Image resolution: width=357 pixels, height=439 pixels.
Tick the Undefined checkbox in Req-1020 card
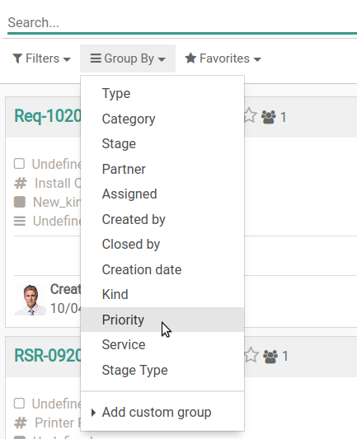point(19,164)
